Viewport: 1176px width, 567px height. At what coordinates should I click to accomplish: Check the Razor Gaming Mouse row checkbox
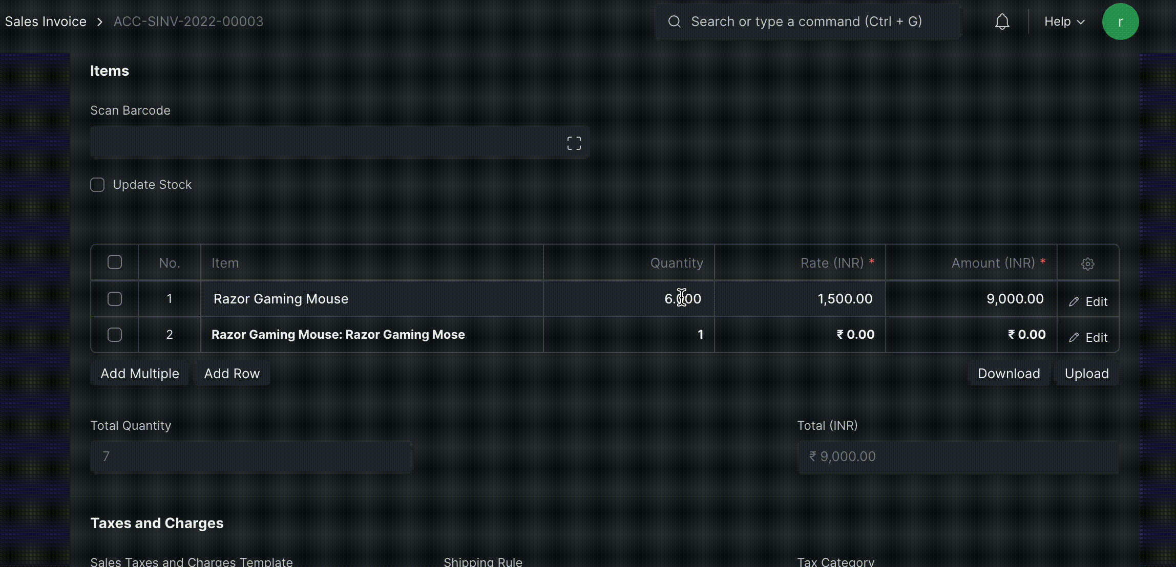pyautogui.click(x=114, y=299)
